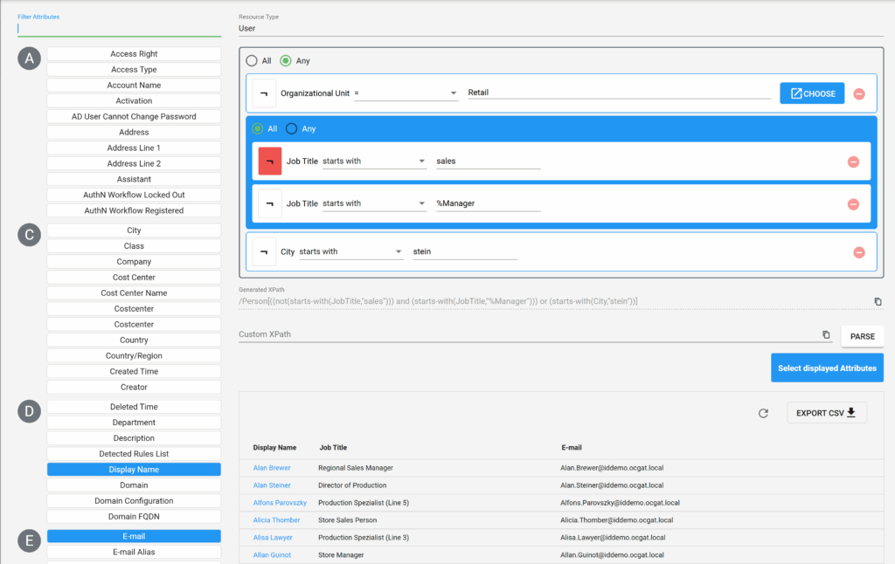The width and height of the screenshot is (895, 564).
Task: Copy the generated XPath to clipboard
Action: click(x=878, y=301)
